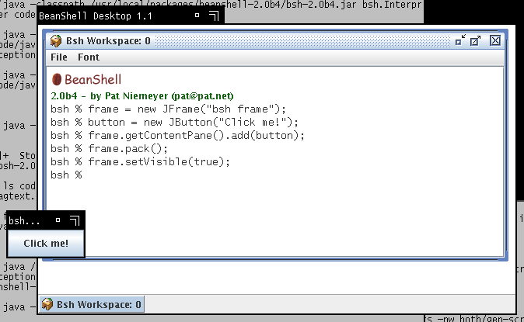This screenshot has height=322, width=524.
Task: Click the Bsh Workspace title bar icon
Action: [56, 40]
